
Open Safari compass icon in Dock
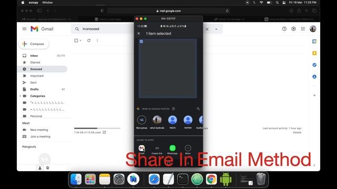pyautogui.click(x=154, y=179)
